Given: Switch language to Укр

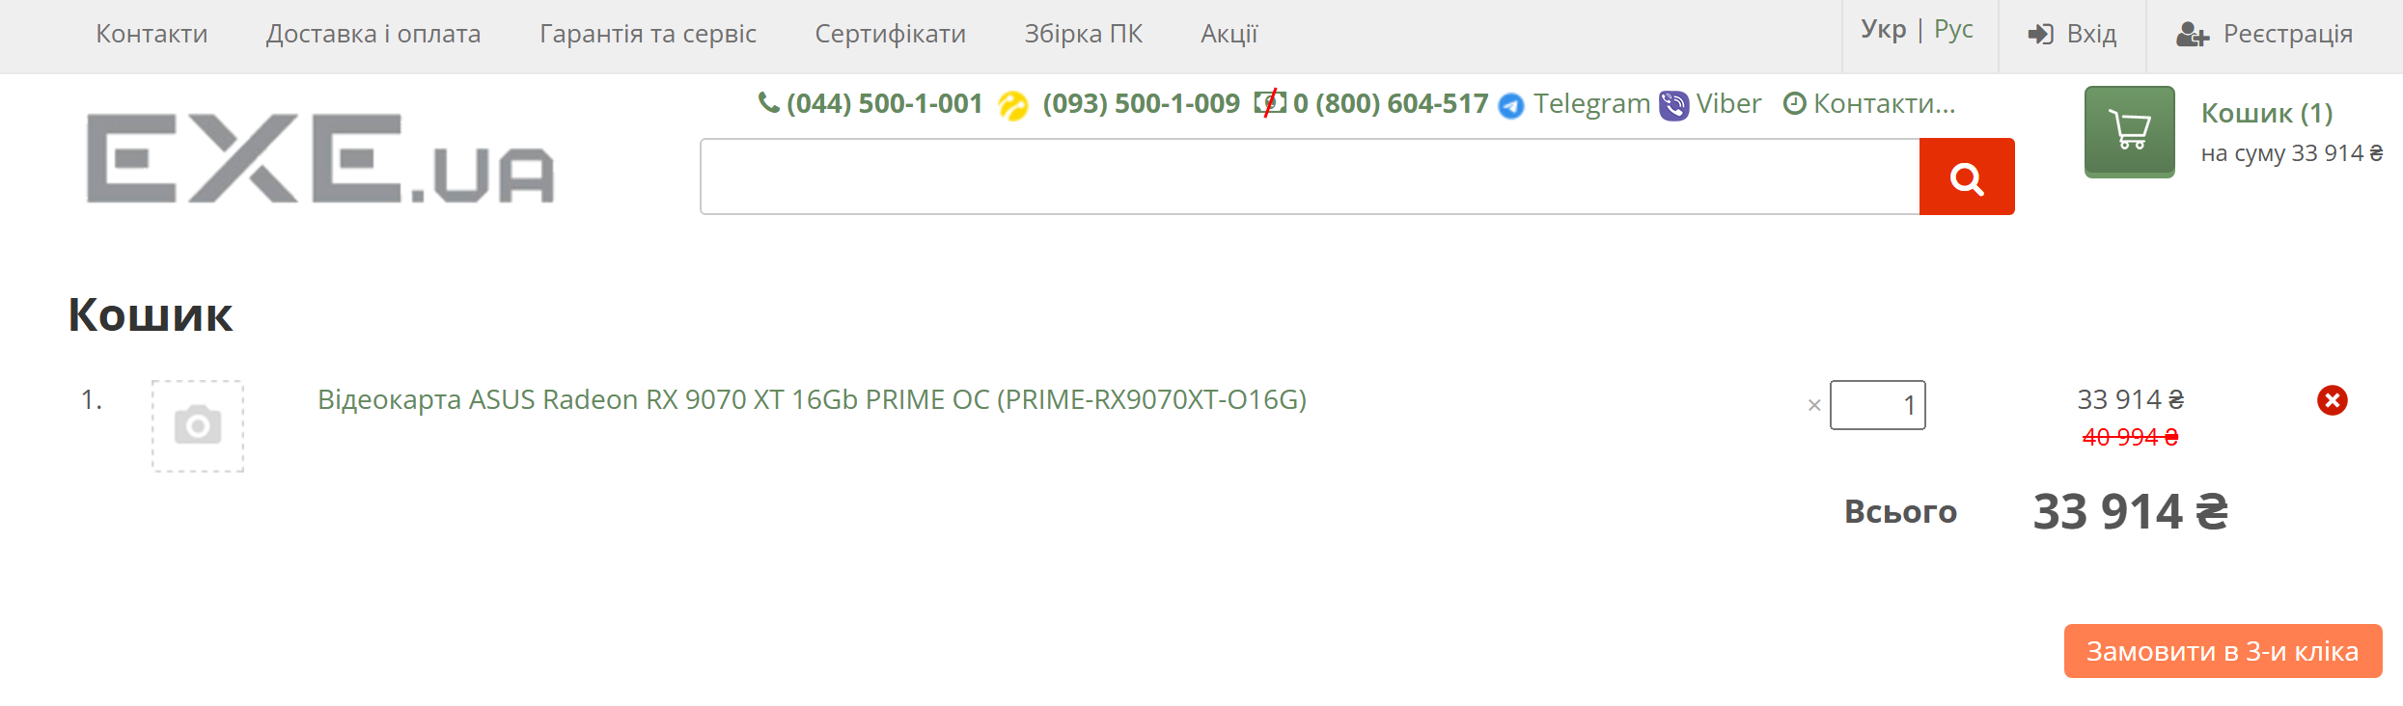Looking at the screenshot, I should (1883, 30).
